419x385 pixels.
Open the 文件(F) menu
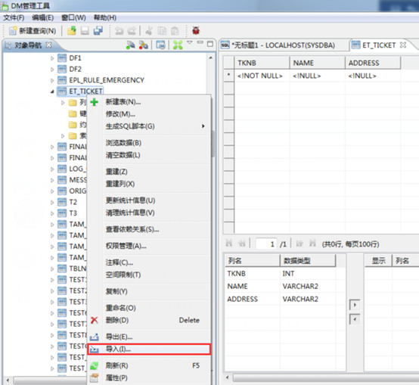pyautogui.click(x=14, y=18)
